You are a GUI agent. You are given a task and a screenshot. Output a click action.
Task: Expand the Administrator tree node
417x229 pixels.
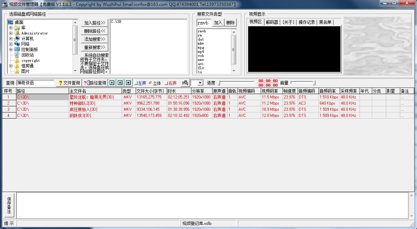point(11,33)
